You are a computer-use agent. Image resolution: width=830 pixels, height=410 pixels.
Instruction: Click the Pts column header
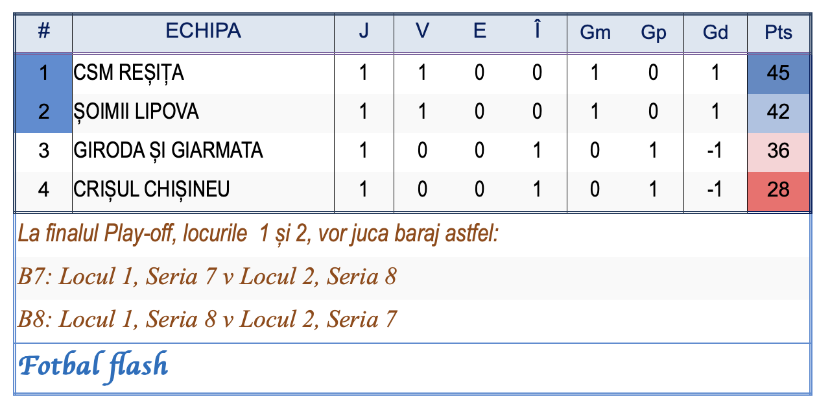point(778,32)
